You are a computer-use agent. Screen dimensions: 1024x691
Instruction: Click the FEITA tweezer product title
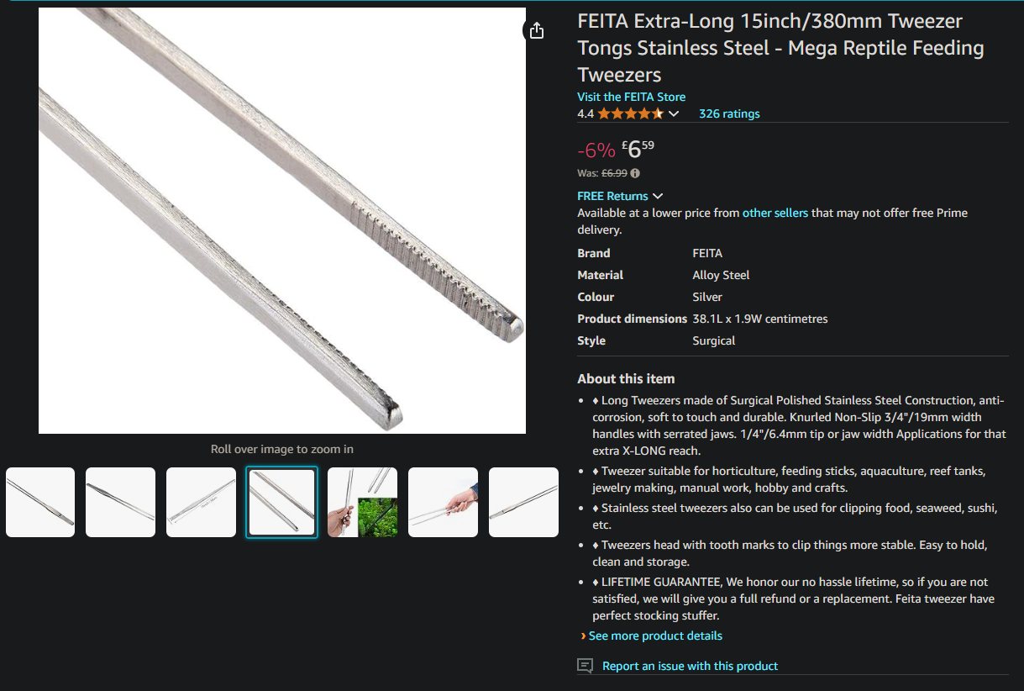[780, 47]
